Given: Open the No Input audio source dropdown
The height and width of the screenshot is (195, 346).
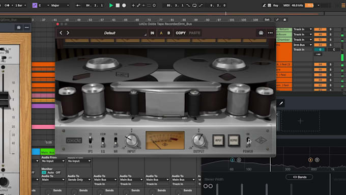Looking at the screenshot, I should point(53,161).
